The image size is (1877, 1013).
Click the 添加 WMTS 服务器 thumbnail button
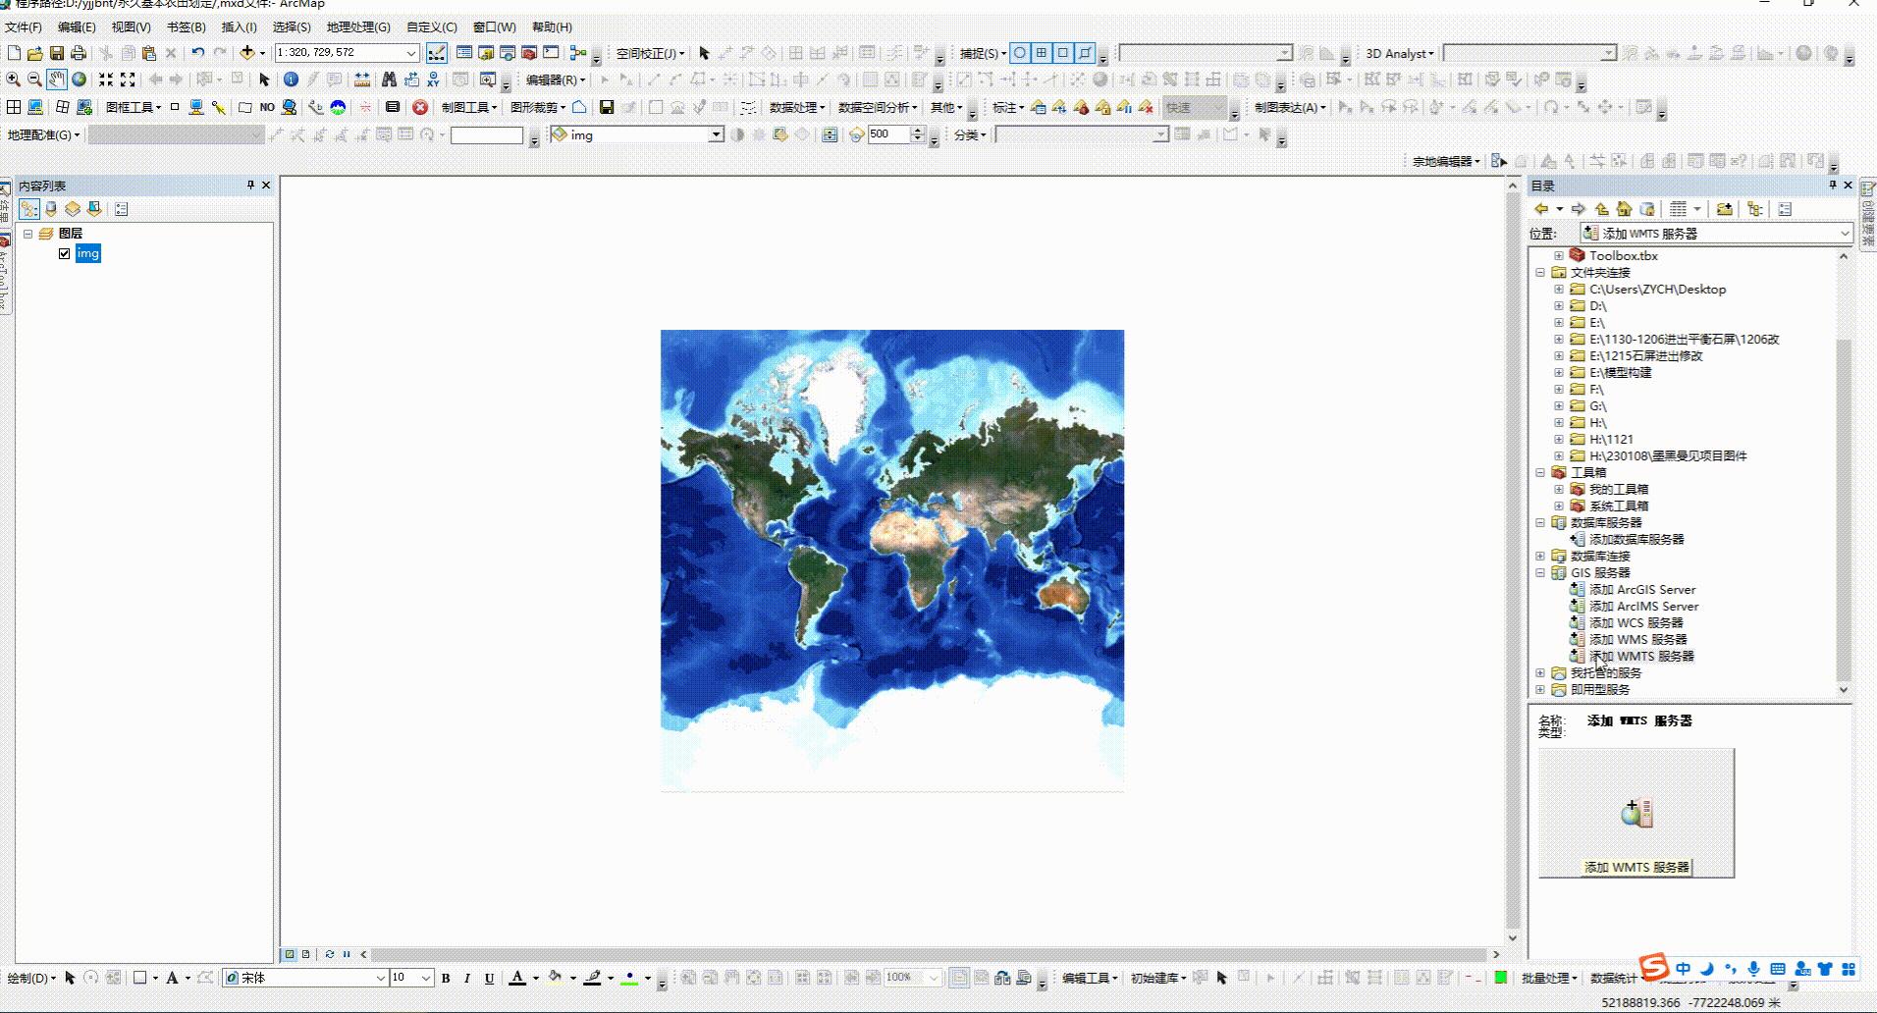coord(1635,813)
